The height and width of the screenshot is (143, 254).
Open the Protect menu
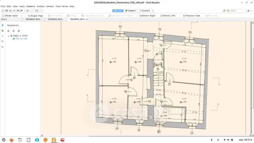click(x=41, y=6)
